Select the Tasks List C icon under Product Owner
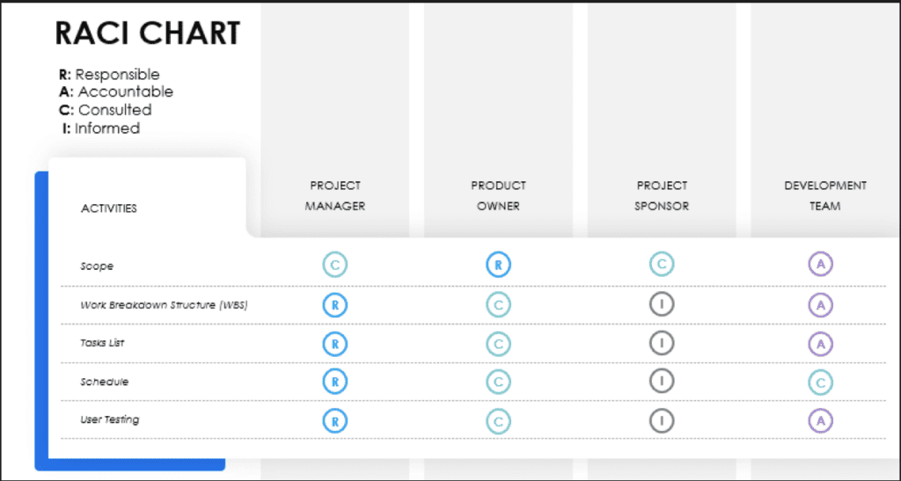901x481 pixels. click(498, 345)
